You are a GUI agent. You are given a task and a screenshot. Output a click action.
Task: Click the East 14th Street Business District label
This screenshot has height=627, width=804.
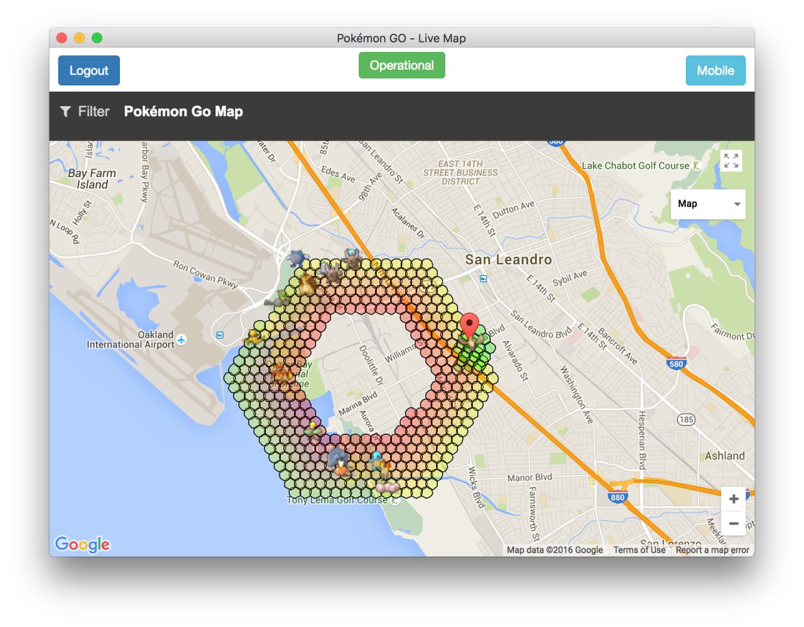point(460,173)
